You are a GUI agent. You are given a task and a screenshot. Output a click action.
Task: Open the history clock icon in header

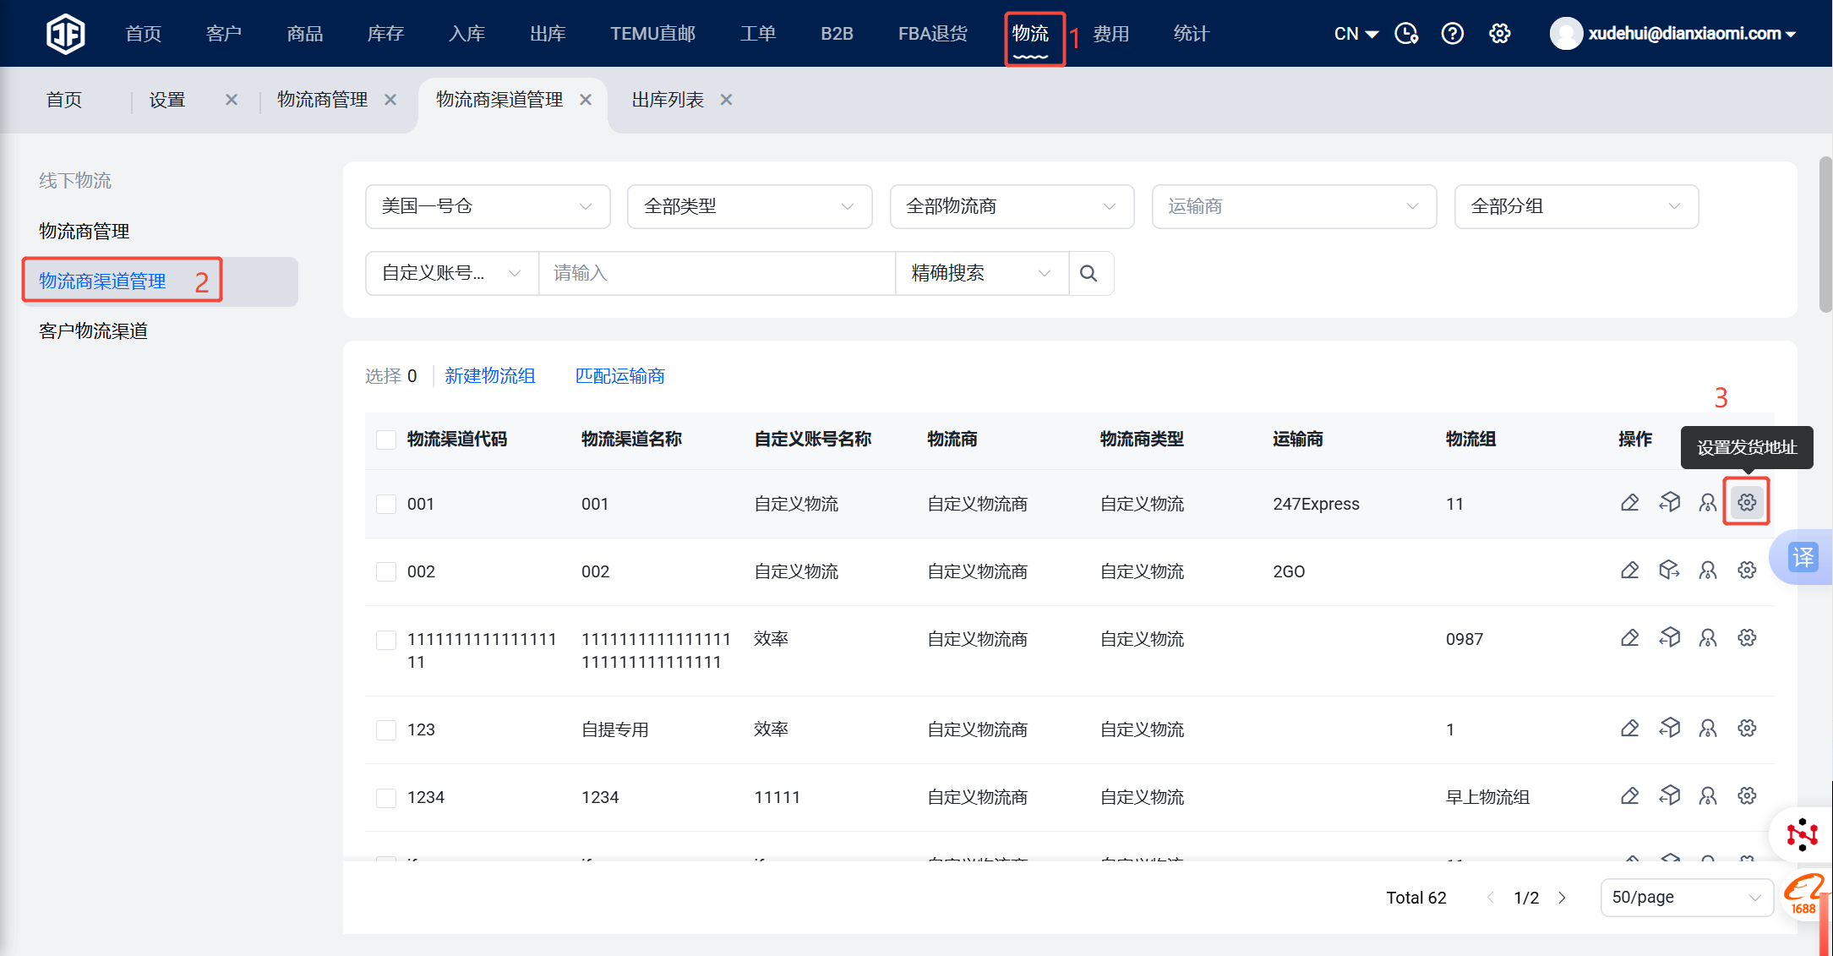pos(1406,34)
